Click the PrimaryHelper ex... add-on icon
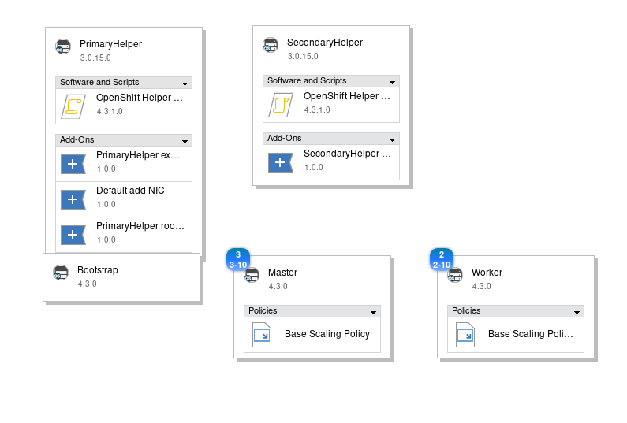 pyautogui.click(x=73, y=164)
